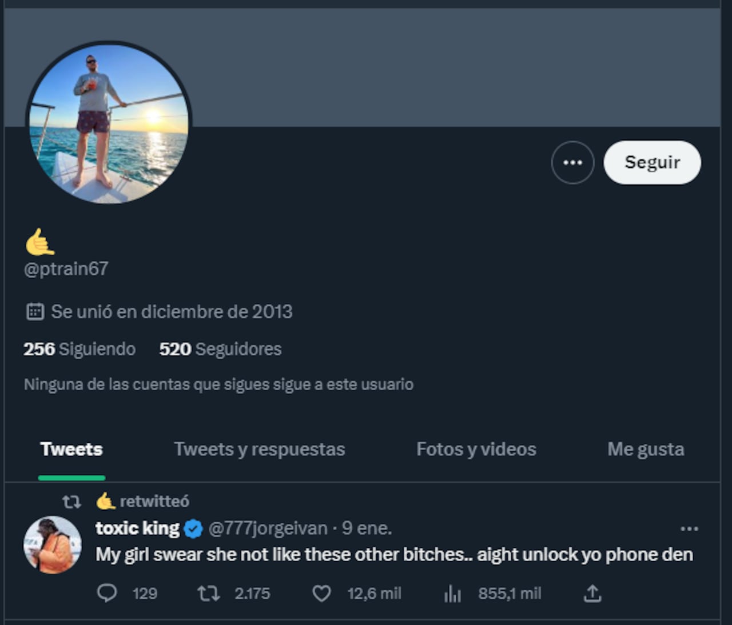732x625 pixels.
Task: Select the Tweets tab
Action: point(71,450)
